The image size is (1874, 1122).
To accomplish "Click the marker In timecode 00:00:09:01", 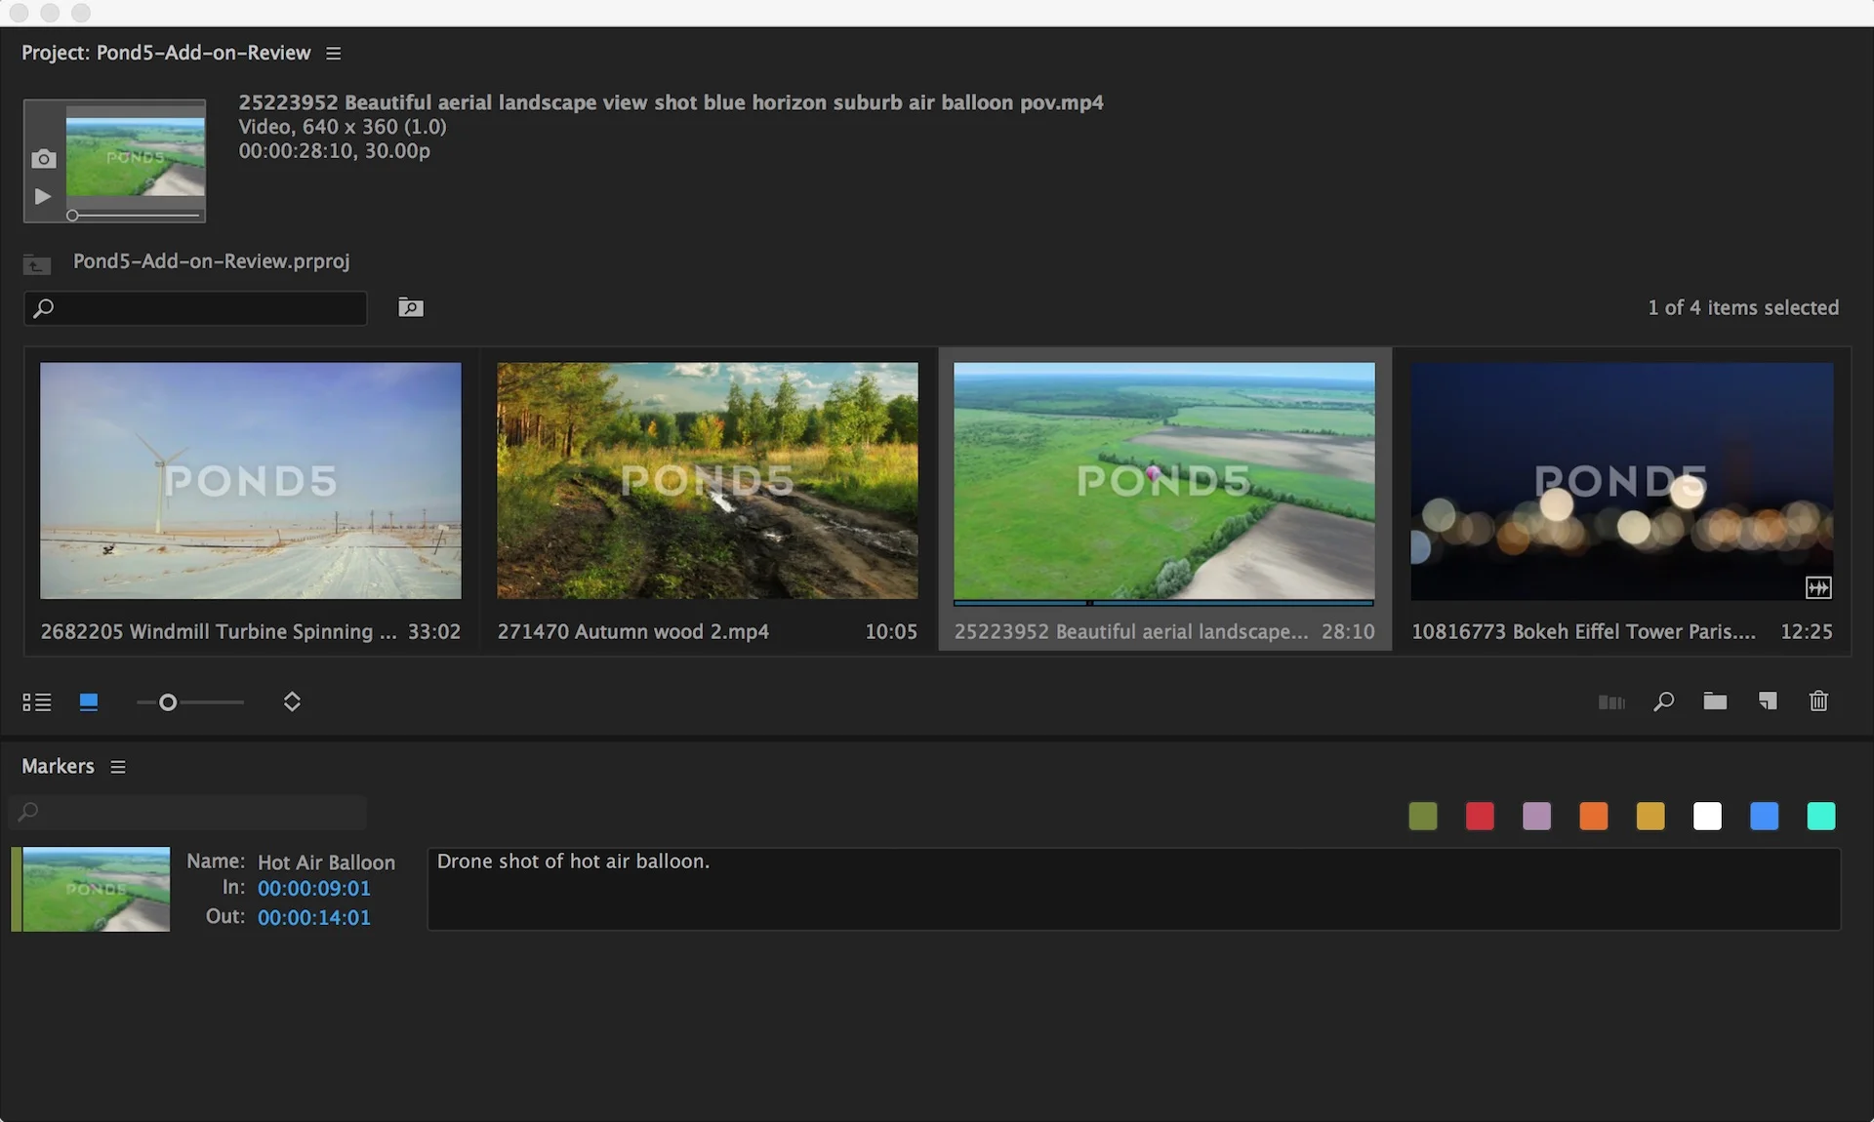I will (x=313, y=889).
